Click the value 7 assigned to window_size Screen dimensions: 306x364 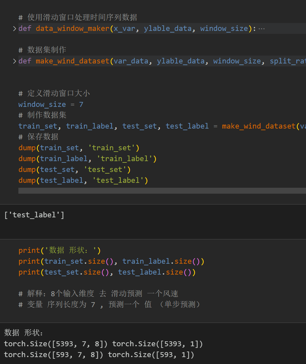[81, 104]
